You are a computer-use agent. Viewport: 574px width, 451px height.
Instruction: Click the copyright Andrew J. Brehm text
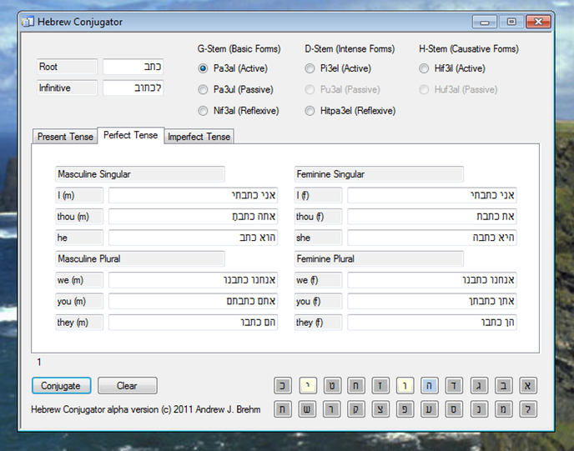click(x=146, y=409)
